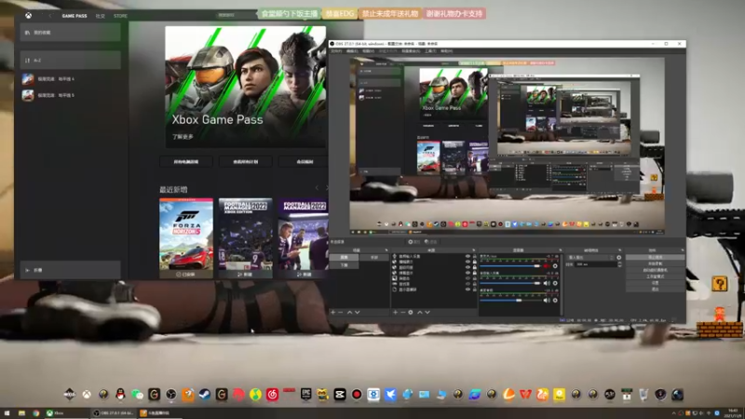745x419 pixels.
Task: Launch Steam from the desktop dock
Action: click(205, 394)
